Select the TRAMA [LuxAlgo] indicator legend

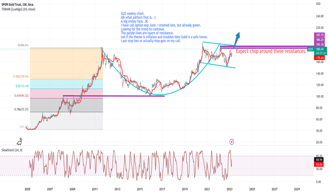(x=18, y=9)
